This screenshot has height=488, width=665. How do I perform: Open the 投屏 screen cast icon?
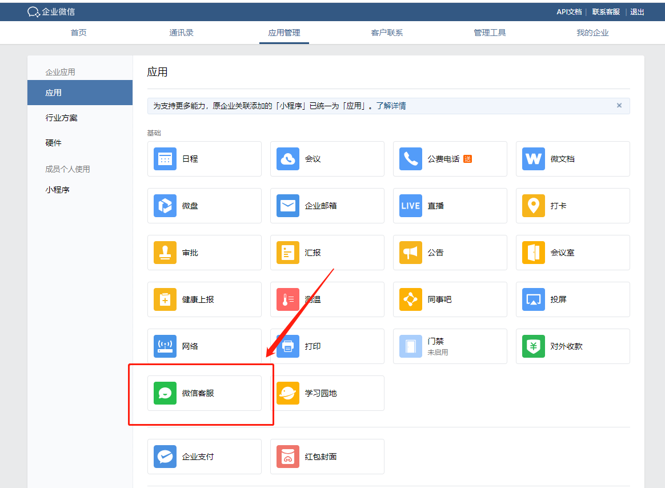tap(533, 299)
